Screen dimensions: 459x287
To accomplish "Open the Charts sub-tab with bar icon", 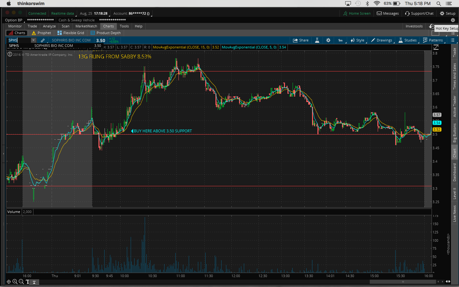I will pyautogui.click(x=17, y=33).
